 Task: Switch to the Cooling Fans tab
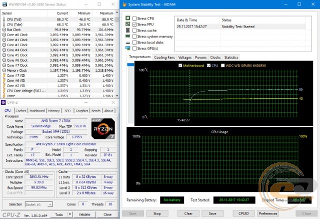tap(164, 58)
